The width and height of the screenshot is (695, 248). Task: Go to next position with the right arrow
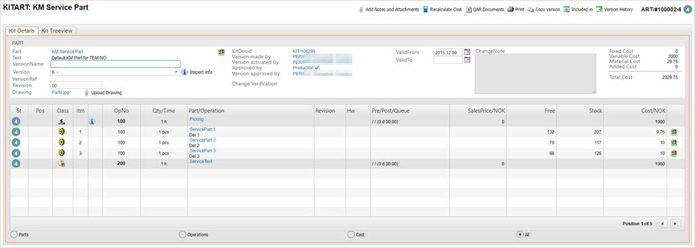pos(675,224)
